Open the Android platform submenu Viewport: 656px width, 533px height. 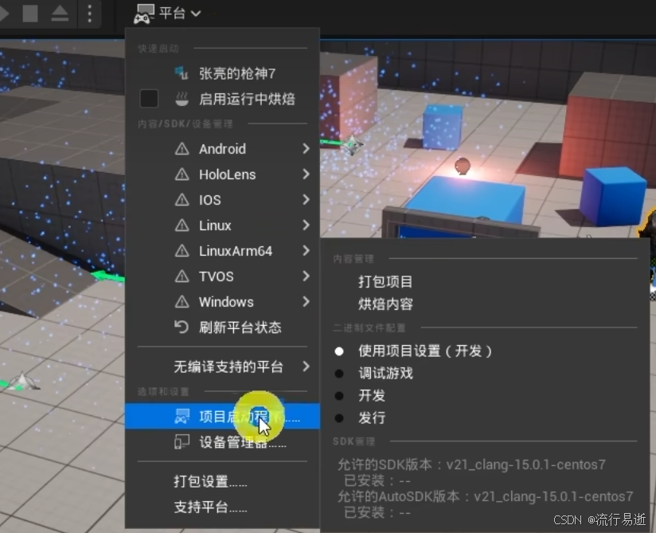coord(223,149)
